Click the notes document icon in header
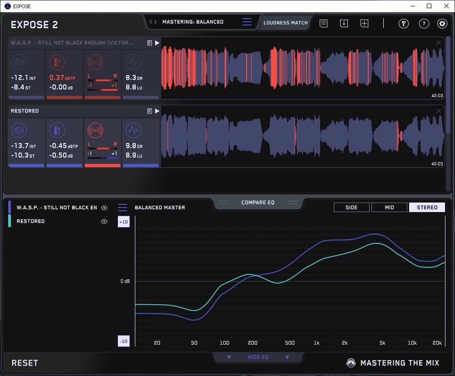 [x=323, y=24]
